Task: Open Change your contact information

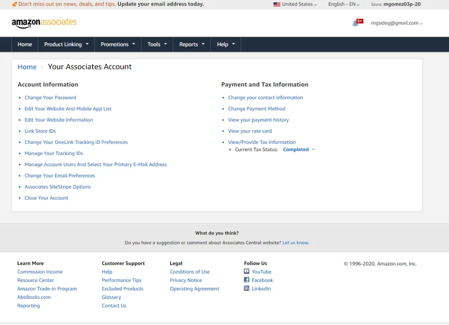Action: point(265,97)
